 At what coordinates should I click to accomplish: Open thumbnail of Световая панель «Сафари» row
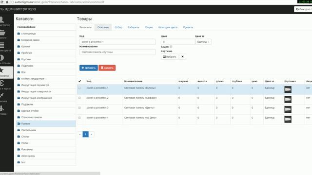click(x=288, y=99)
